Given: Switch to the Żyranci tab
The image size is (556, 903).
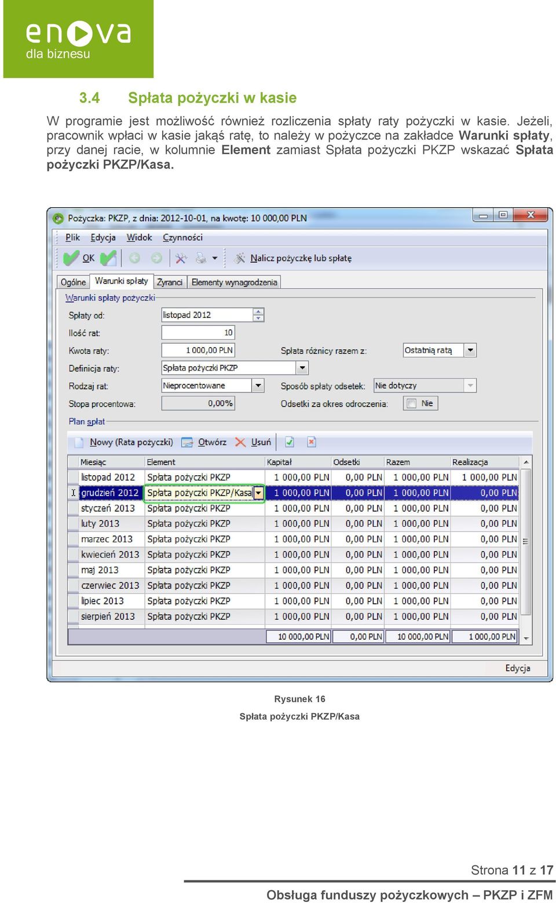Looking at the screenshot, I should (x=170, y=282).
